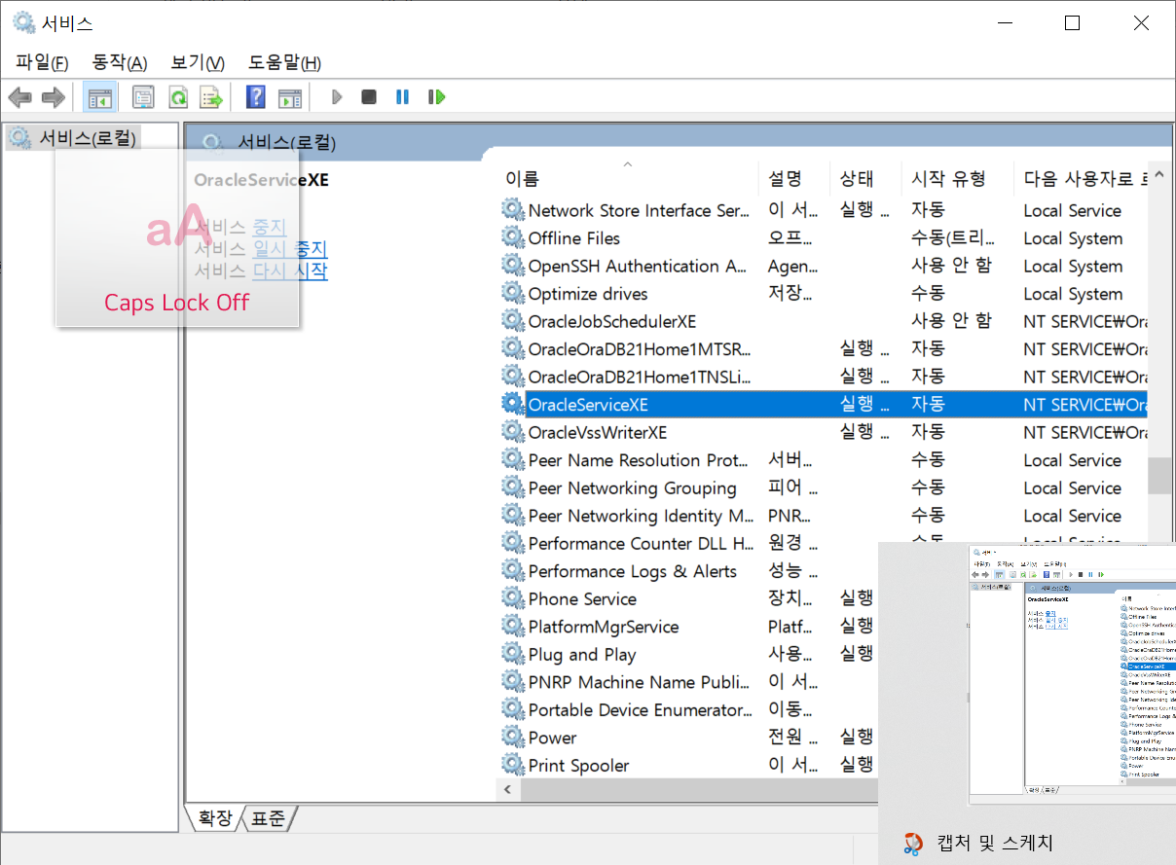Click the gear icon of OracleOraDB21Home1TNSLi
Screen dimensions: 1176x865
click(x=513, y=376)
